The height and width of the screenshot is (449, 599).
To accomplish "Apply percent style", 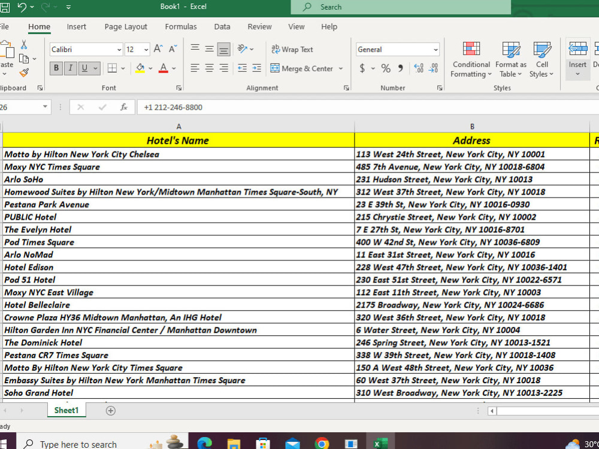I will tap(386, 68).
